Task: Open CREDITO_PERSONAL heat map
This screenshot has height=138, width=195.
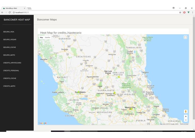Action: tap(11, 71)
